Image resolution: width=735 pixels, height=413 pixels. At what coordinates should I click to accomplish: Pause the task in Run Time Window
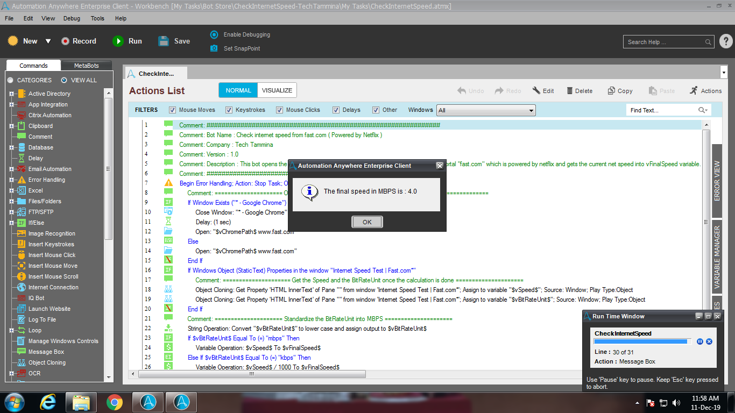click(700, 341)
